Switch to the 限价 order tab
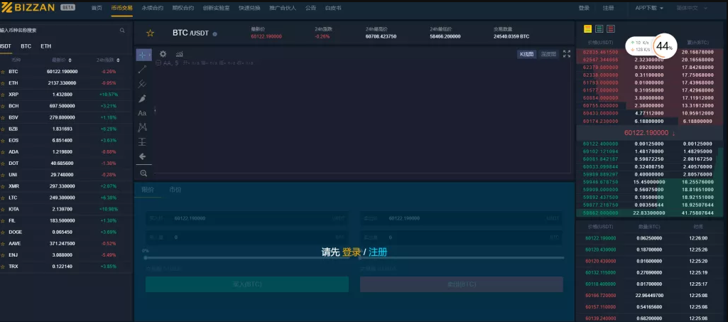The width and height of the screenshot is (728, 322). point(148,190)
